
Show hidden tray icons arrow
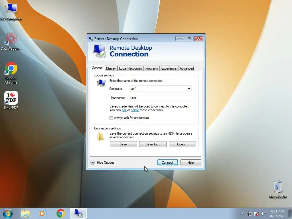tap(242, 214)
